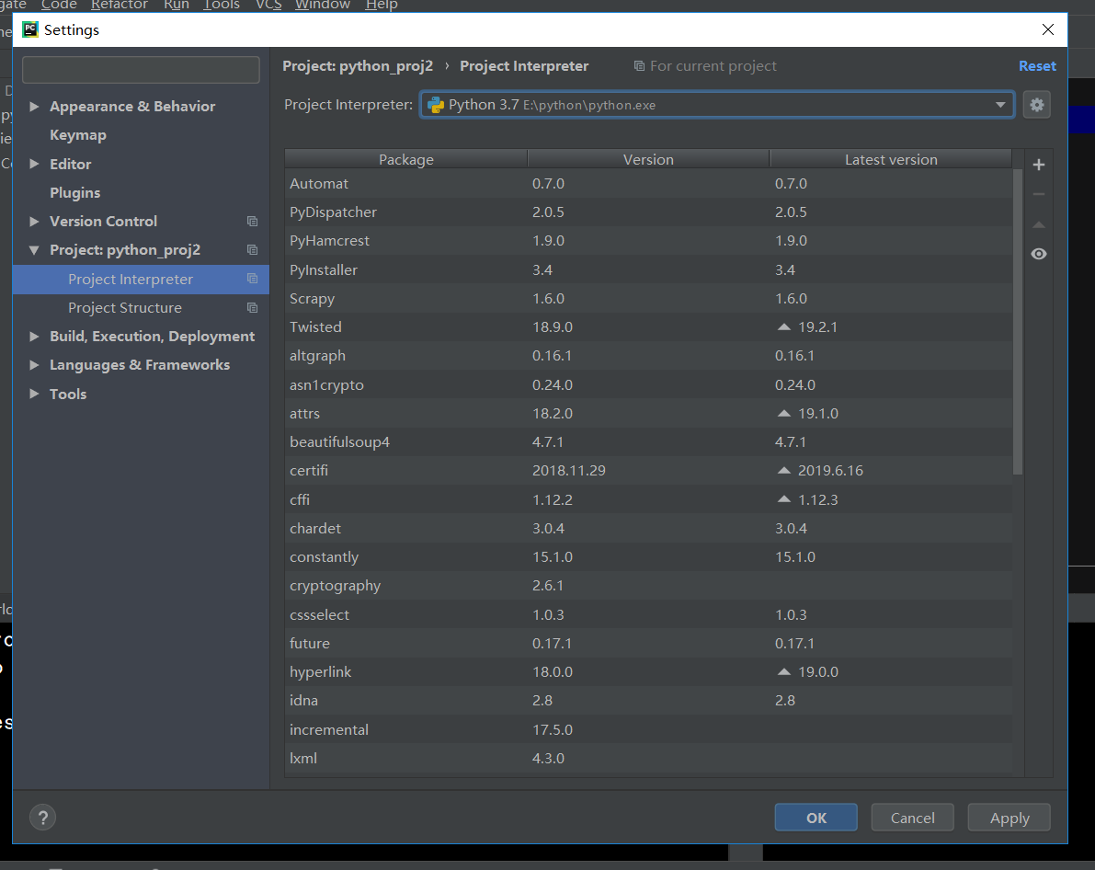Select the idna package row
The image size is (1095, 870).
click(649, 701)
